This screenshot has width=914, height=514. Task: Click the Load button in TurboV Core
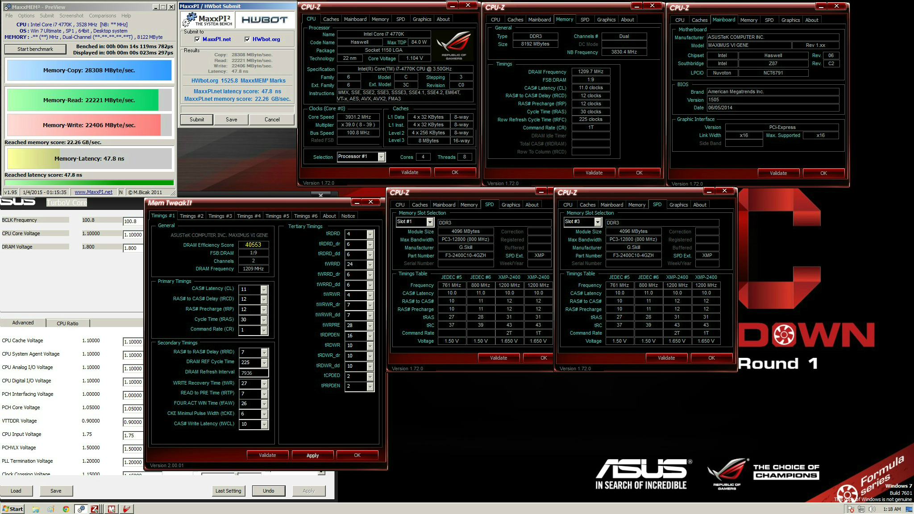[x=16, y=491]
